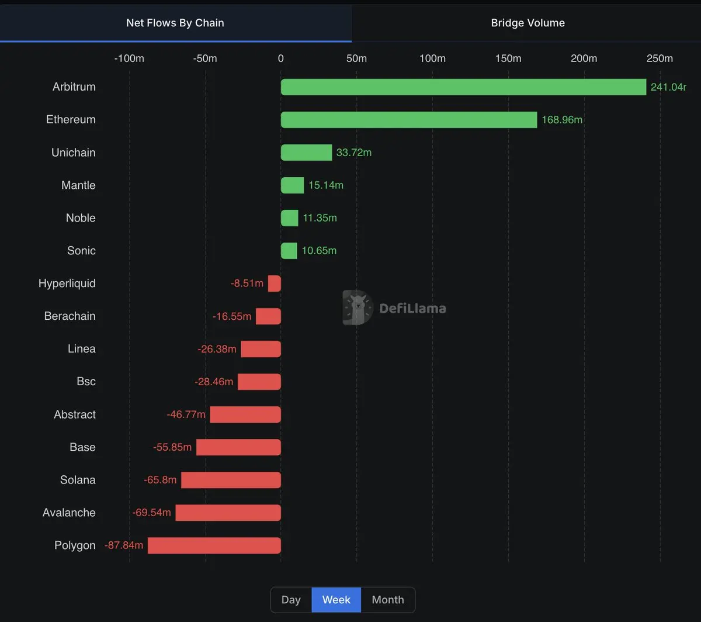Click the Noble green bar

[x=290, y=218]
